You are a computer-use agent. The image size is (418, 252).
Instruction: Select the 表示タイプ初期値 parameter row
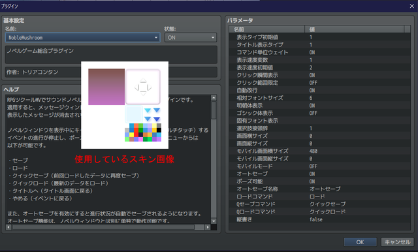tap(319, 37)
